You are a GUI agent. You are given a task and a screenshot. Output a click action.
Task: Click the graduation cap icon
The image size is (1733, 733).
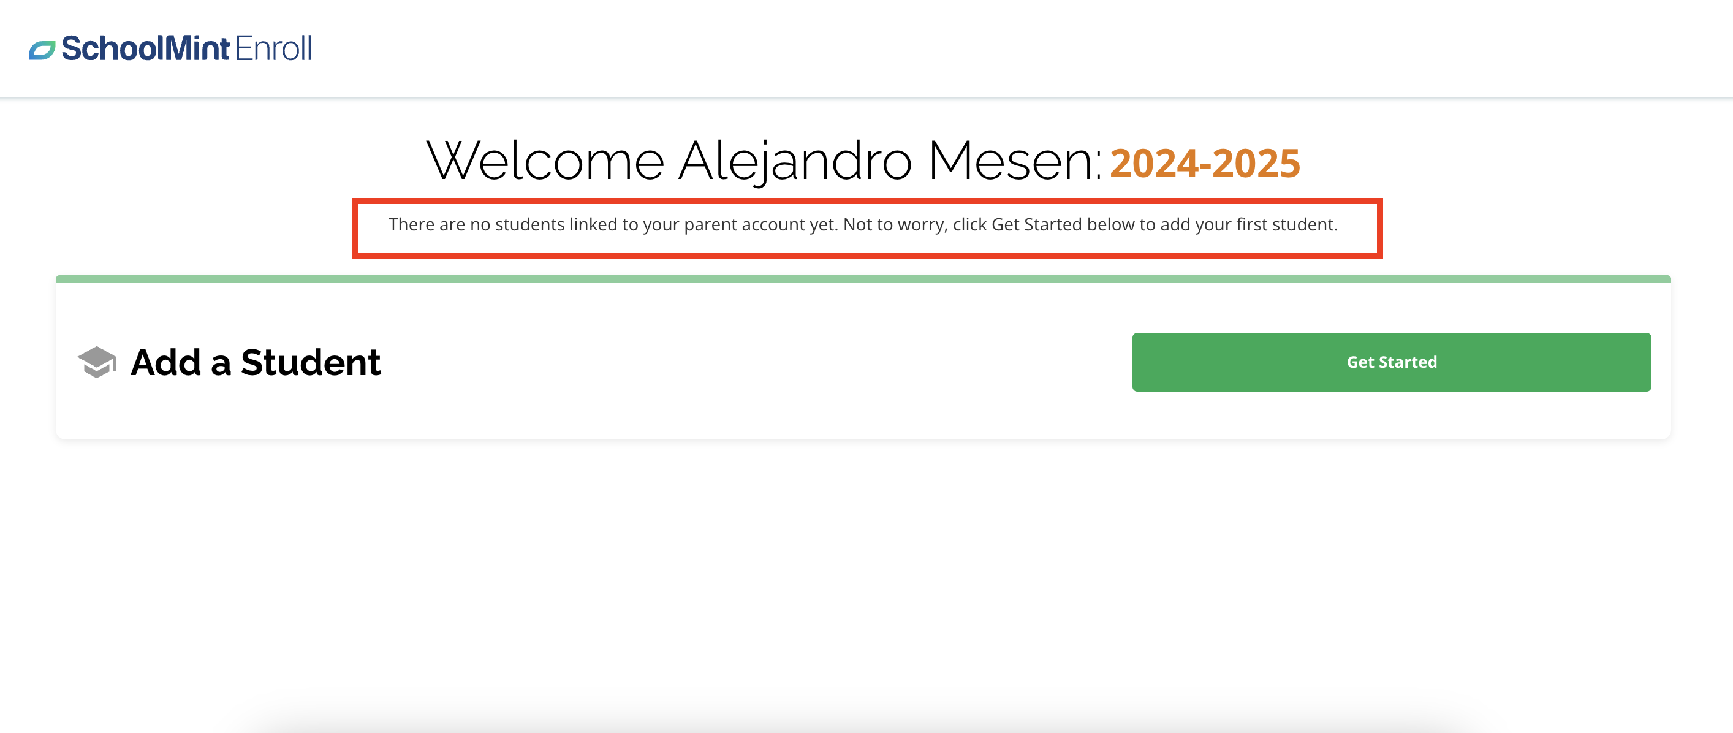pyautogui.click(x=97, y=362)
